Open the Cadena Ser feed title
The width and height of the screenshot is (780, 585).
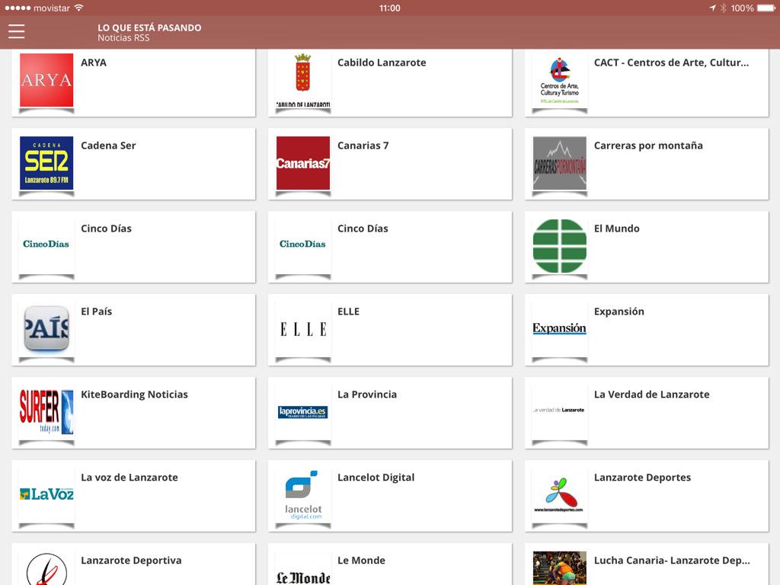108,145
